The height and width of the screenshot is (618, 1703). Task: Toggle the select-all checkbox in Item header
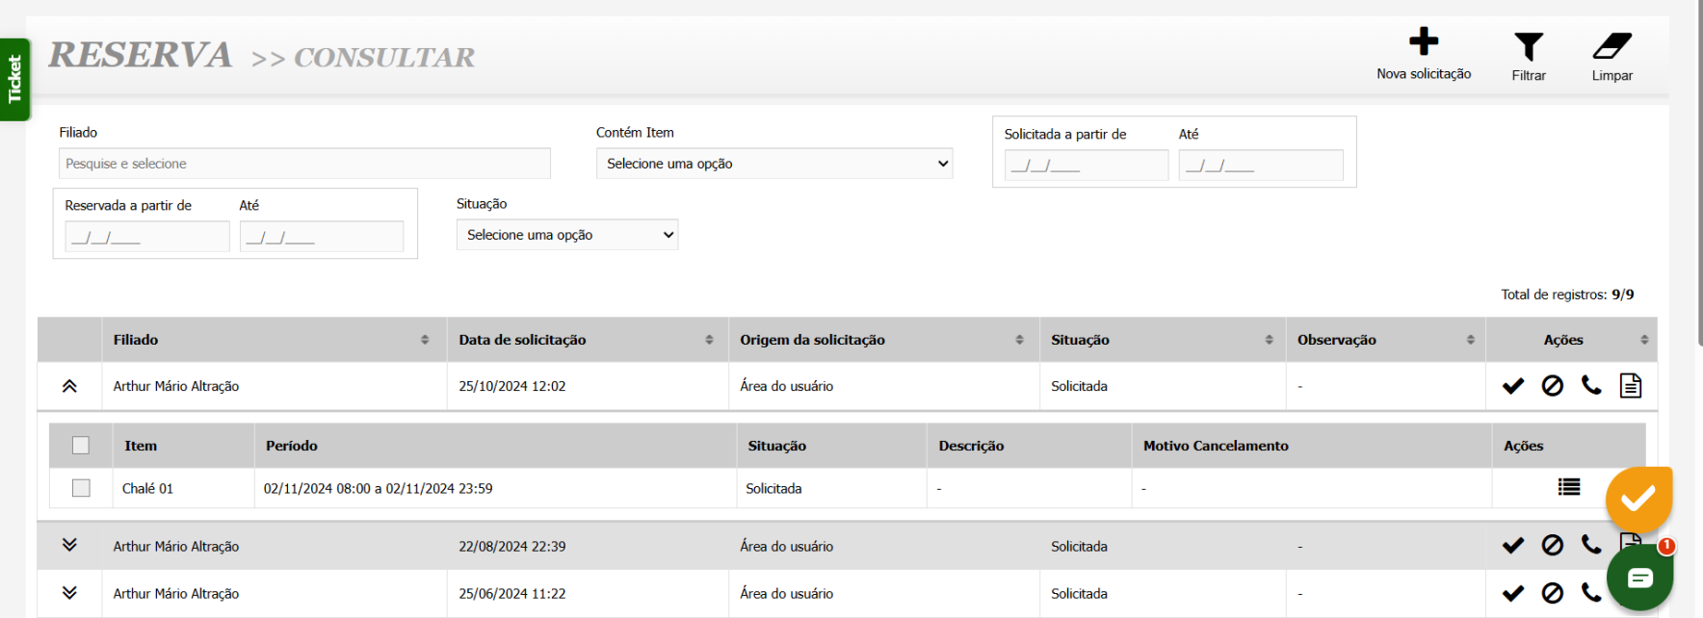81,445
